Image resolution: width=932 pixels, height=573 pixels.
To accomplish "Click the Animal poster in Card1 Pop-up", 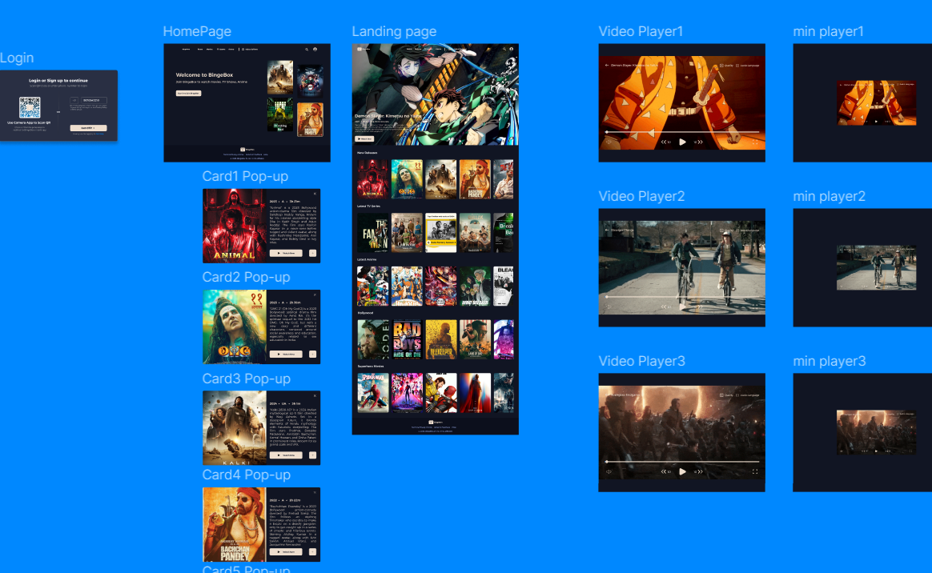I will (x=234, y=226).
